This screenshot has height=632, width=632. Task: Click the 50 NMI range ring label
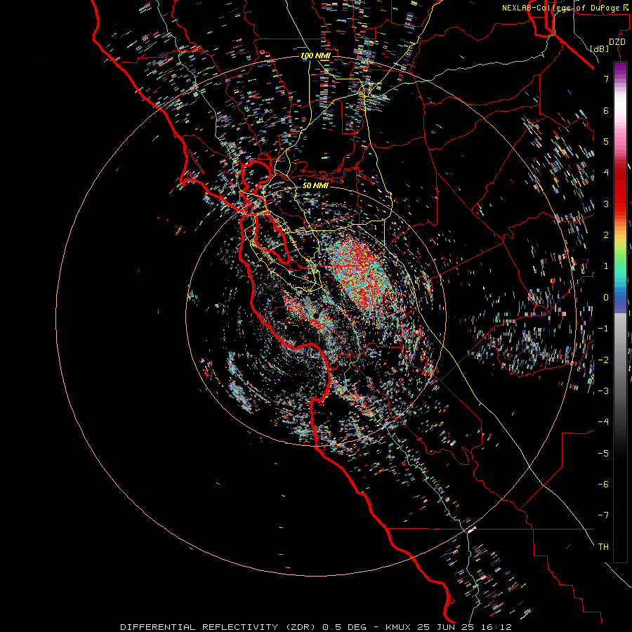[315, 185]
